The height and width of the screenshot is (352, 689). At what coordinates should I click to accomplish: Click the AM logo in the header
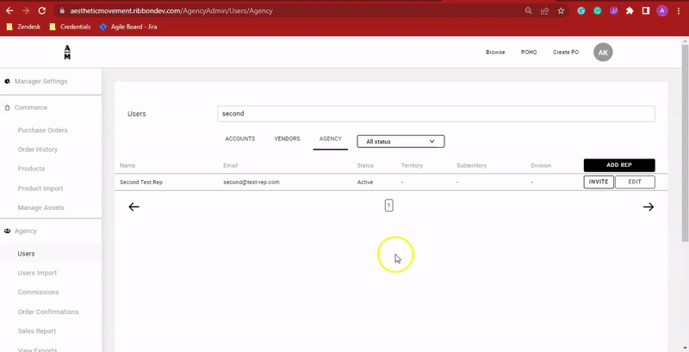pyautogui.click(x=67, y=52)
